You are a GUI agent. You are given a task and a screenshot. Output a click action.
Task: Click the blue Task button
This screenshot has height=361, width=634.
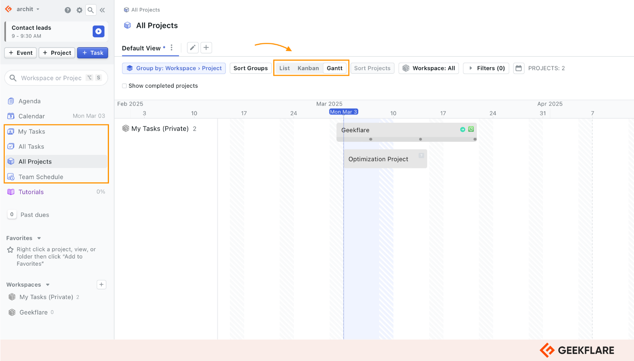[x=93, y=53]
